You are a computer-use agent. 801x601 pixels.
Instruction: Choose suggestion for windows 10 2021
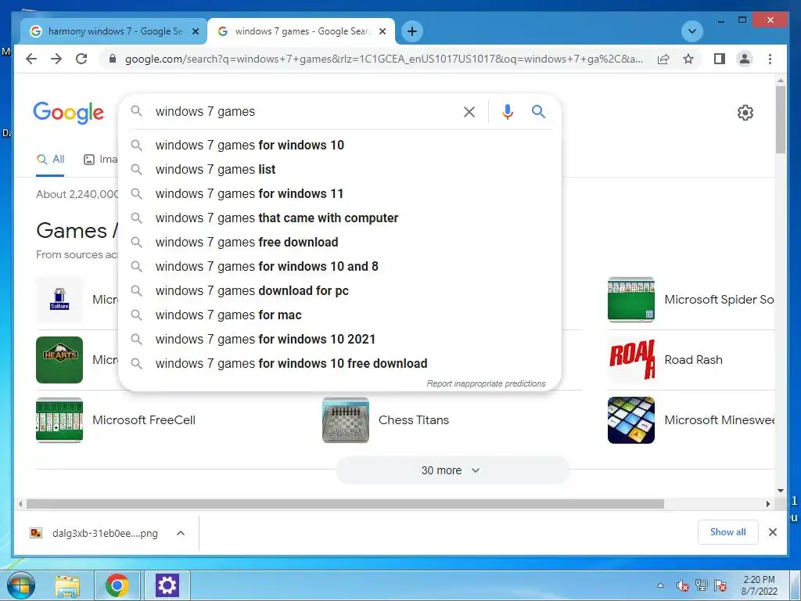pyautogui.click(x=339, y=340)
